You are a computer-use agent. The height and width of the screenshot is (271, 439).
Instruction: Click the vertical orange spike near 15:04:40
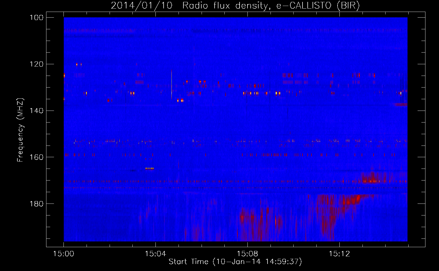(171, 85)
